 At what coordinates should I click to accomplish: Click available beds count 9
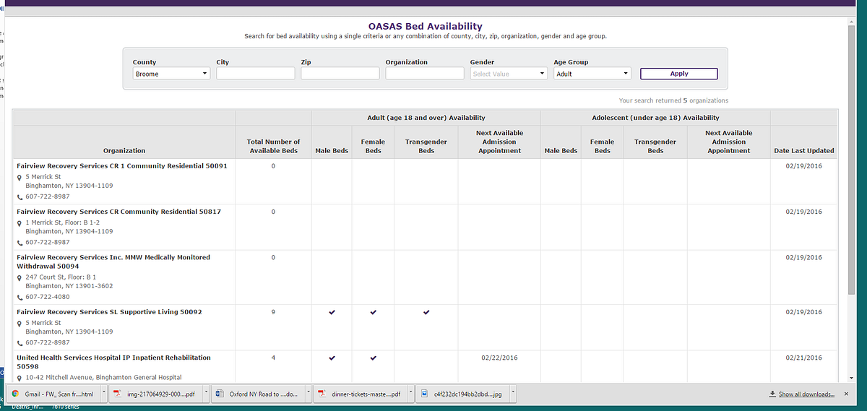(273, 312)
